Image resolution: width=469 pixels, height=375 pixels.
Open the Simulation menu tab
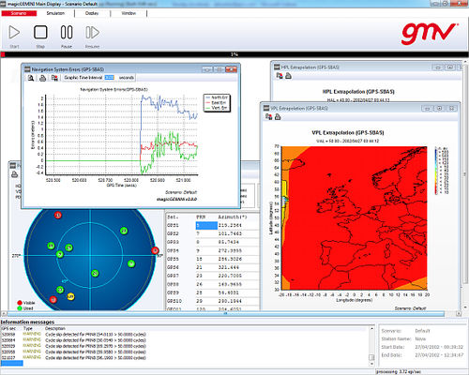pyautogui.click(x=55, y=13)
